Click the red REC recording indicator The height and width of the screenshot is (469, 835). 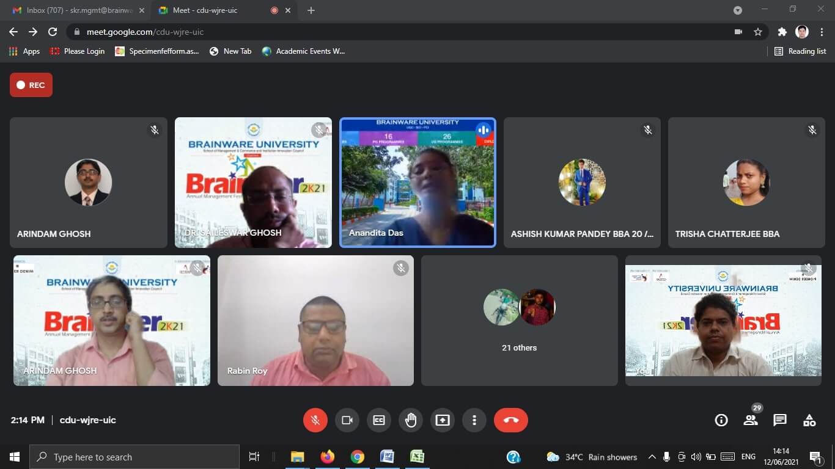[x=31, y=85]
